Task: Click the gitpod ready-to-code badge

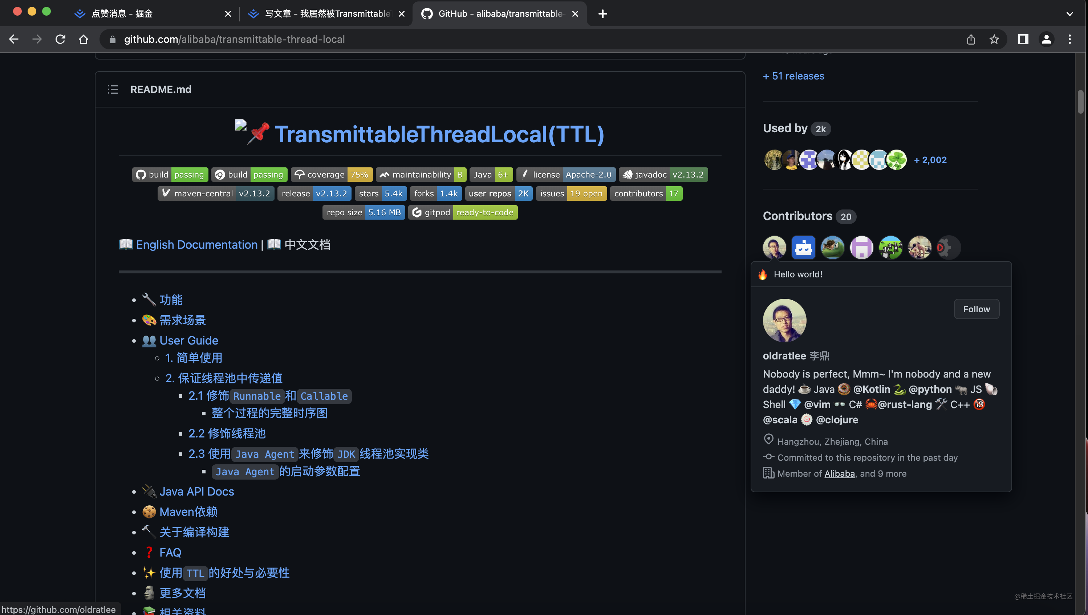Action: pos(463,212)
